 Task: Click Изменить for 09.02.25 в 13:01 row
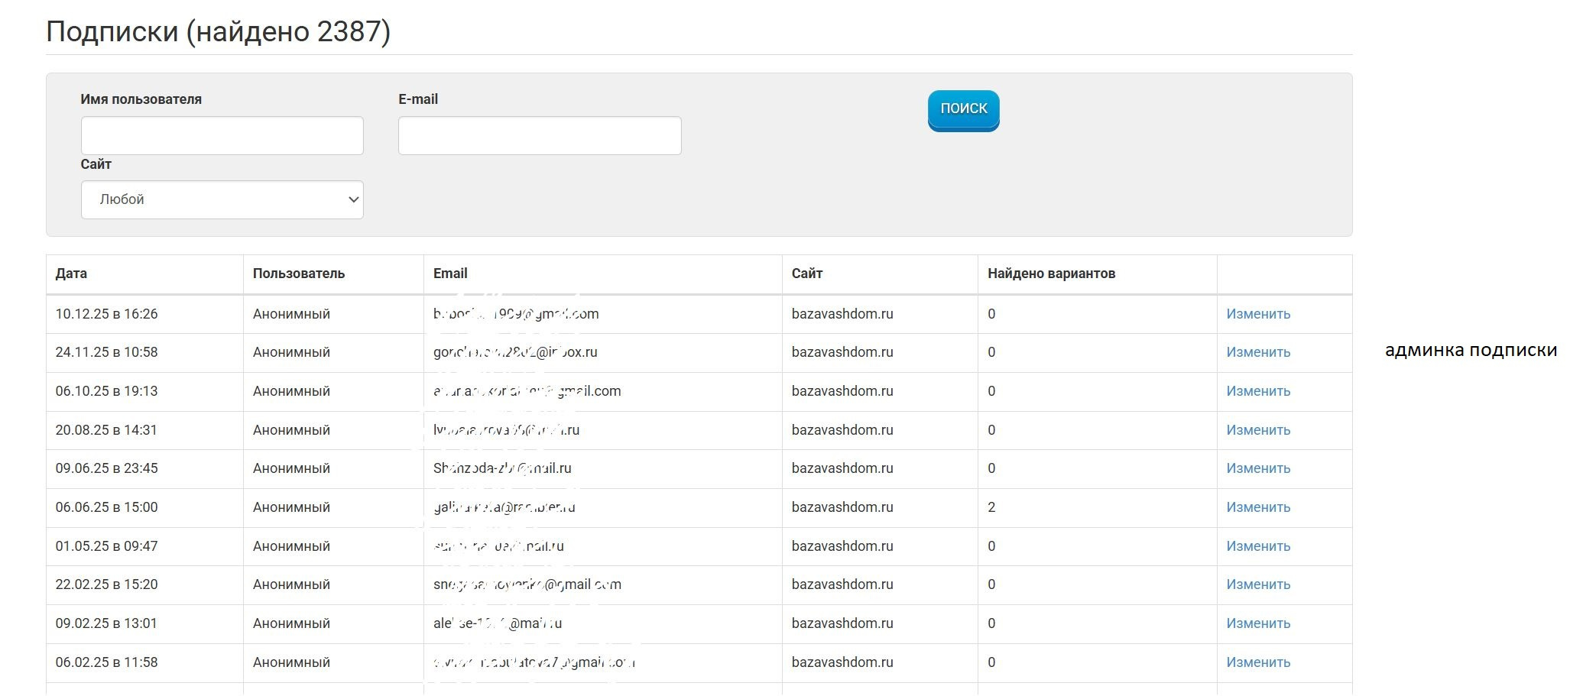(1258, 623)
